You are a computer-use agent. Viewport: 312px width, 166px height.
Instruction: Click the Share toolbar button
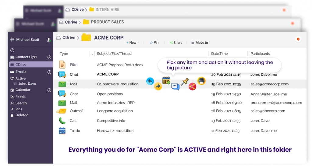tap(176, 43)
